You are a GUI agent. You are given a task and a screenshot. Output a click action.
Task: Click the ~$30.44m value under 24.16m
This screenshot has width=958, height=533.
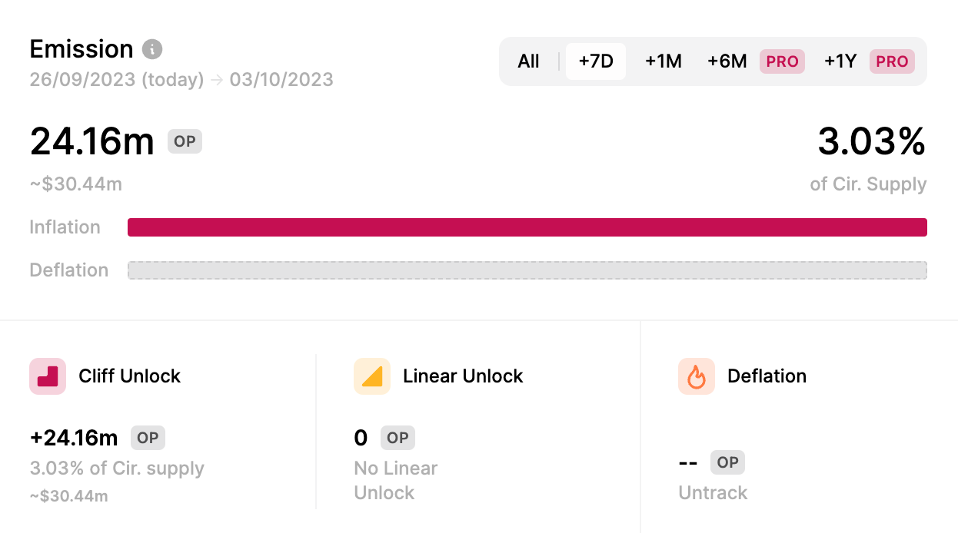[74, 184]
